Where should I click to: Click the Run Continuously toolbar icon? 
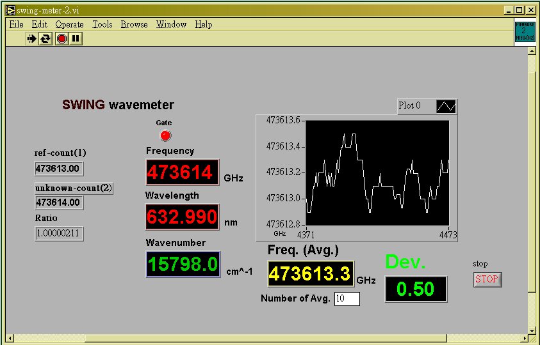pyautogui.click(x=45, y=39)
